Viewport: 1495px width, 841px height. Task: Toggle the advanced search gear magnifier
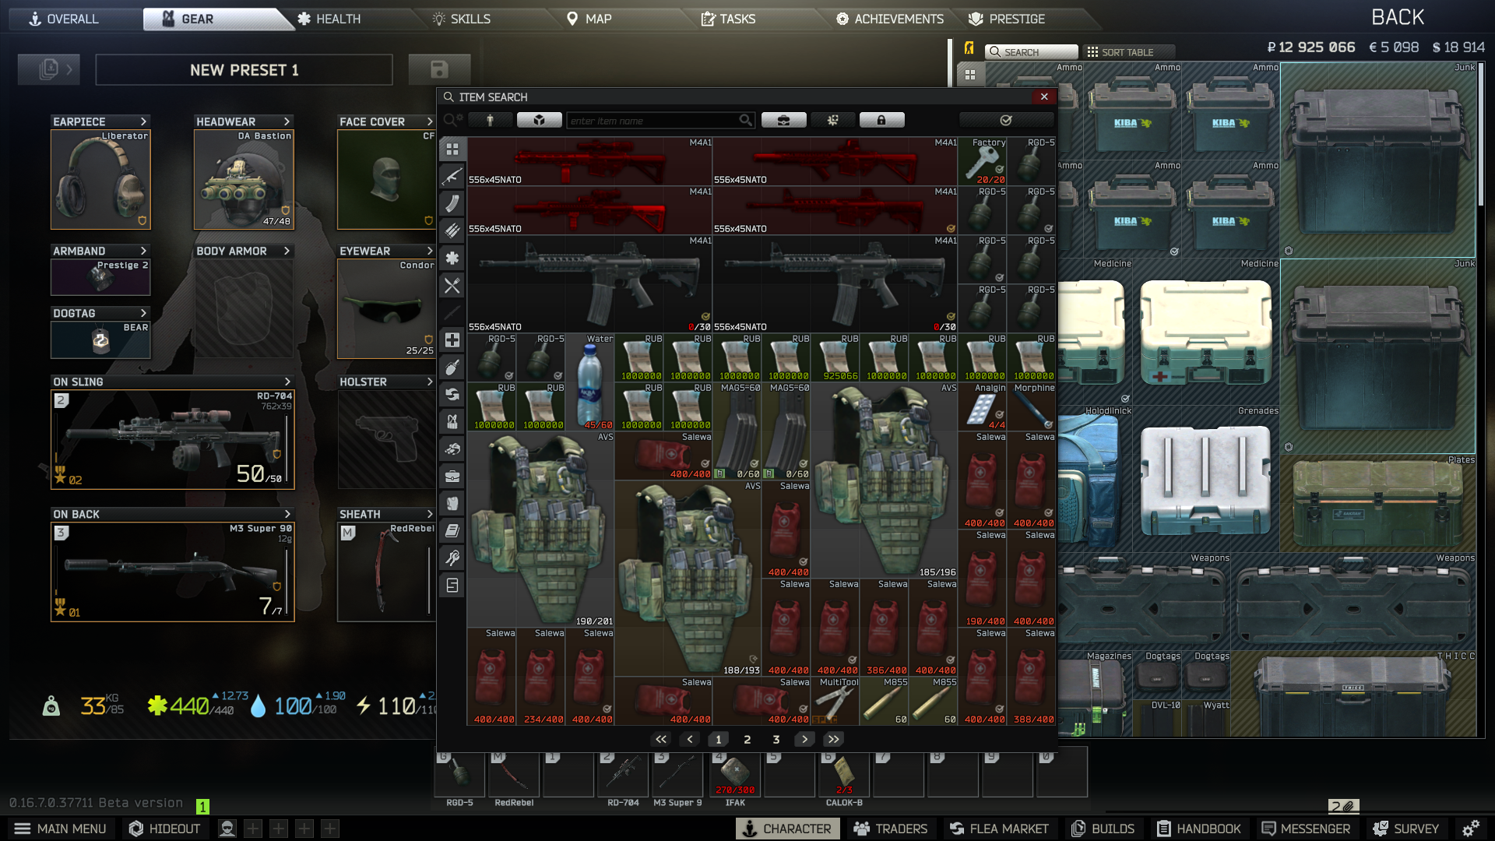coord(452,120)
